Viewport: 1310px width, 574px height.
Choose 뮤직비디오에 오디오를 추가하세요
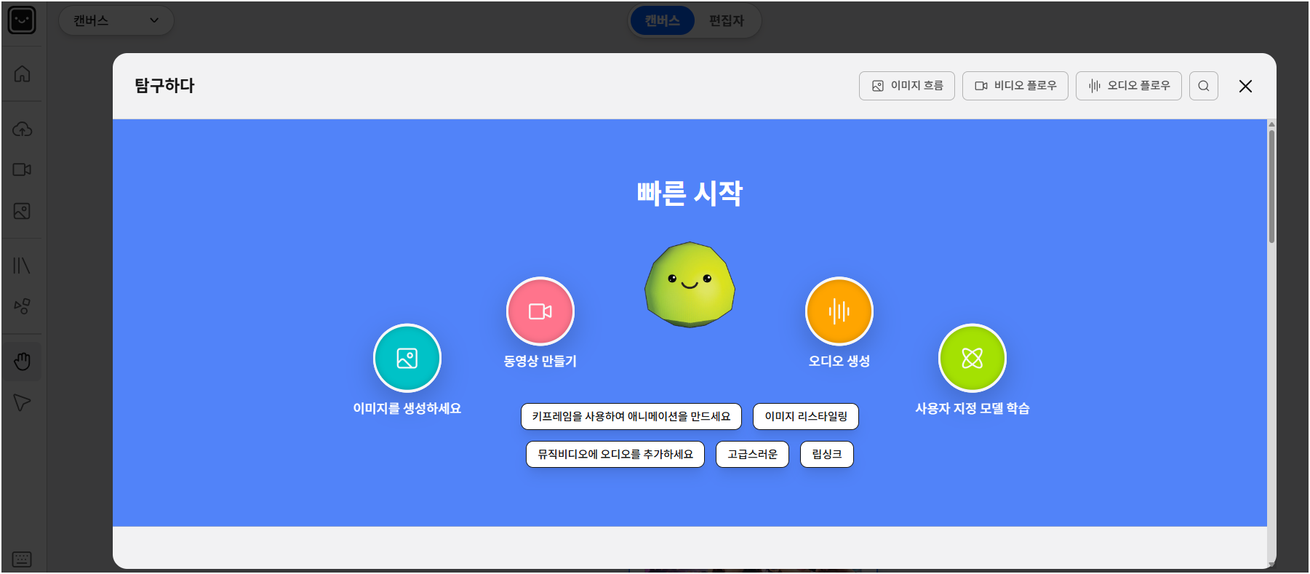click(615, 454)
